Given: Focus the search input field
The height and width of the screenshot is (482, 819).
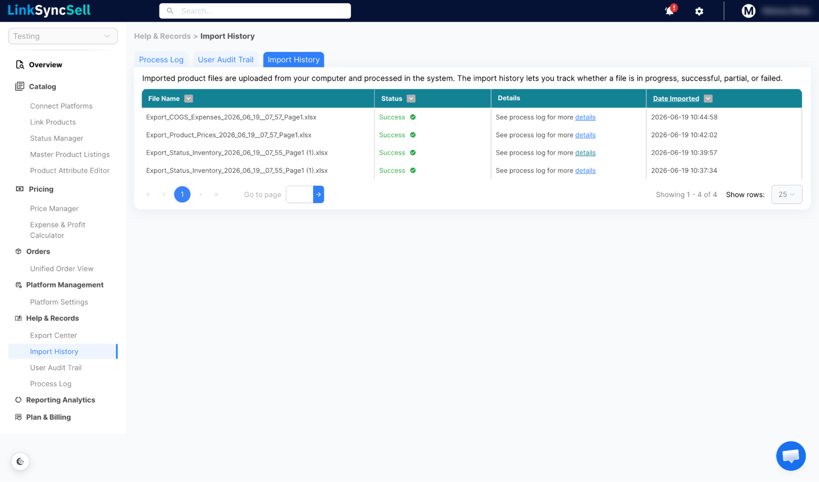Looking at the screenshot, I should click(x=255, y=11).
